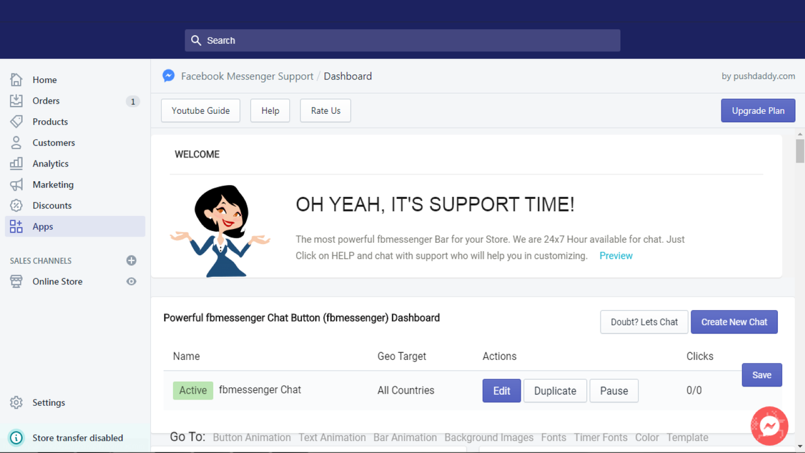Click Facebook Messenger Support breadcrumb
Screen dimensions: 805x453
pyautogui.click(x=247, y=76)
